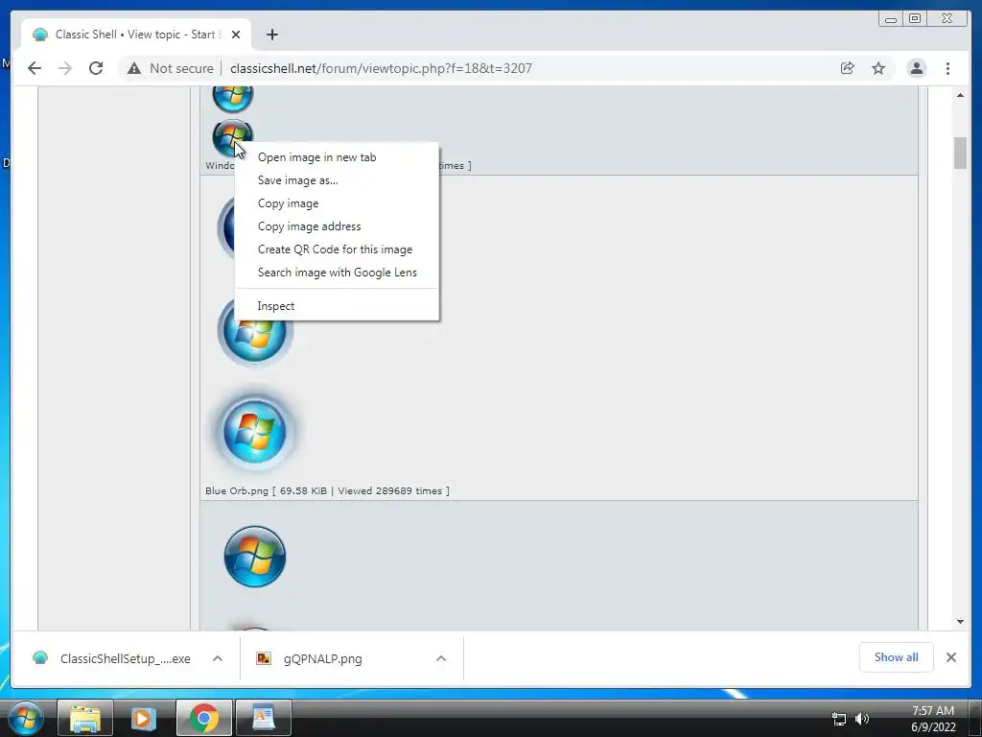Choose Search image with Google Lens
The width and height of the screenshot is (982, 737).
tap(337, 273)
